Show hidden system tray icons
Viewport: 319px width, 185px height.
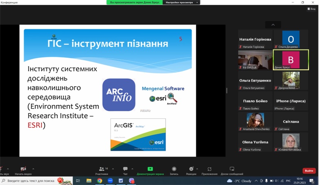point(256,181)
